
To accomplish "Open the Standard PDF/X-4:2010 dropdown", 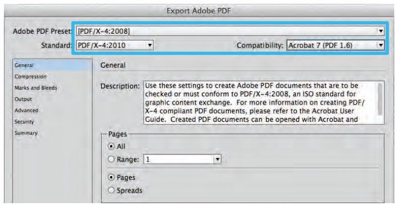I will pyautogui.click(x=115, y=45).
